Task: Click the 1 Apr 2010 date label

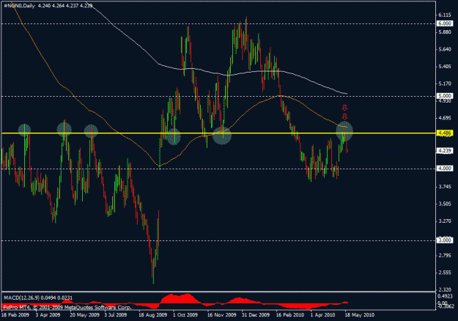Action: pos(322,315)
